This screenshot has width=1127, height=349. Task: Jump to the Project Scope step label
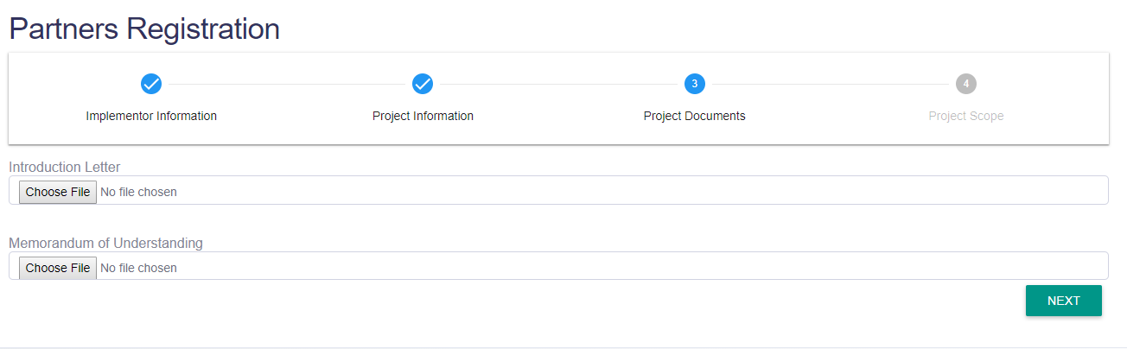pos(966,116)
